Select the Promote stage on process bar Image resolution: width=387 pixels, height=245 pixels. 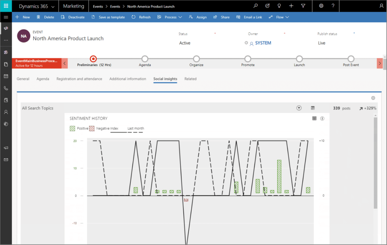tap(248, 59)
